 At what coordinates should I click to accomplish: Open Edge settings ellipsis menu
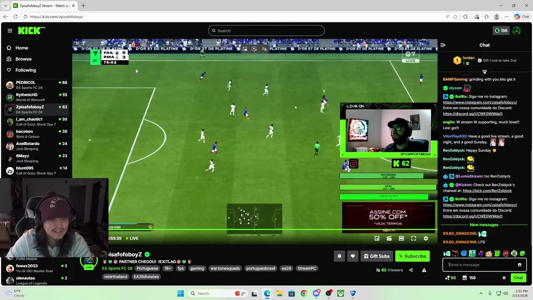506,17
